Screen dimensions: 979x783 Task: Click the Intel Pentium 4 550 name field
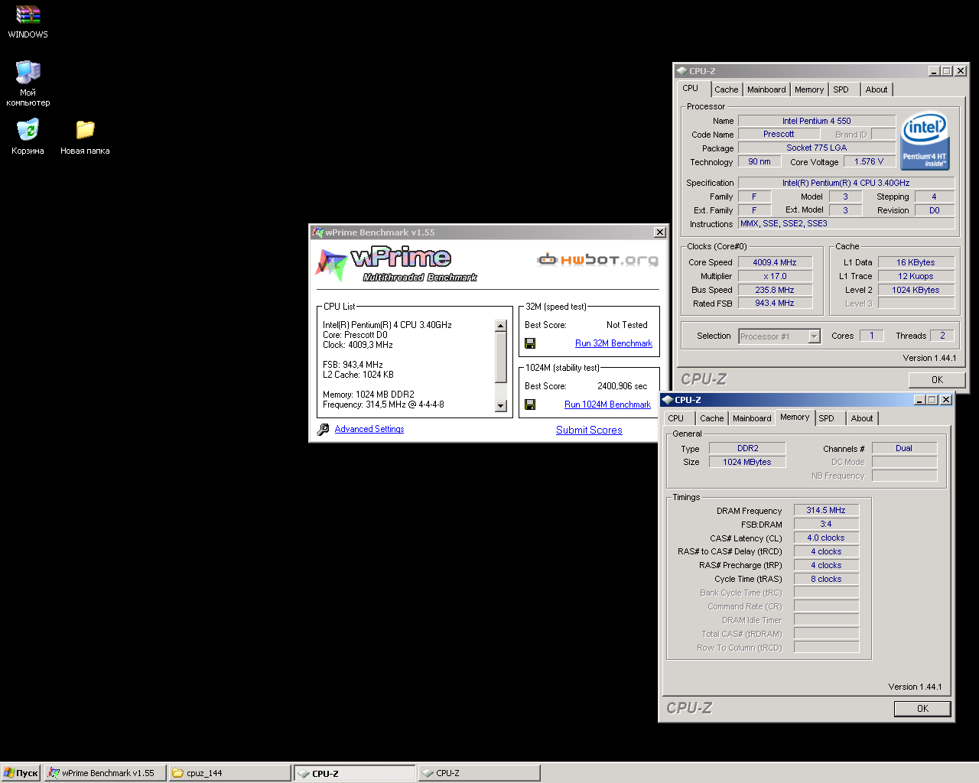click(x=817, y=121)
